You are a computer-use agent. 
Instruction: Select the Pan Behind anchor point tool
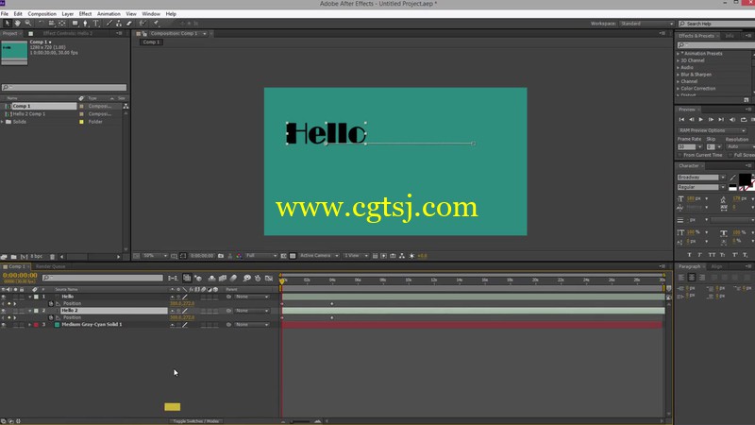(62, 23)
